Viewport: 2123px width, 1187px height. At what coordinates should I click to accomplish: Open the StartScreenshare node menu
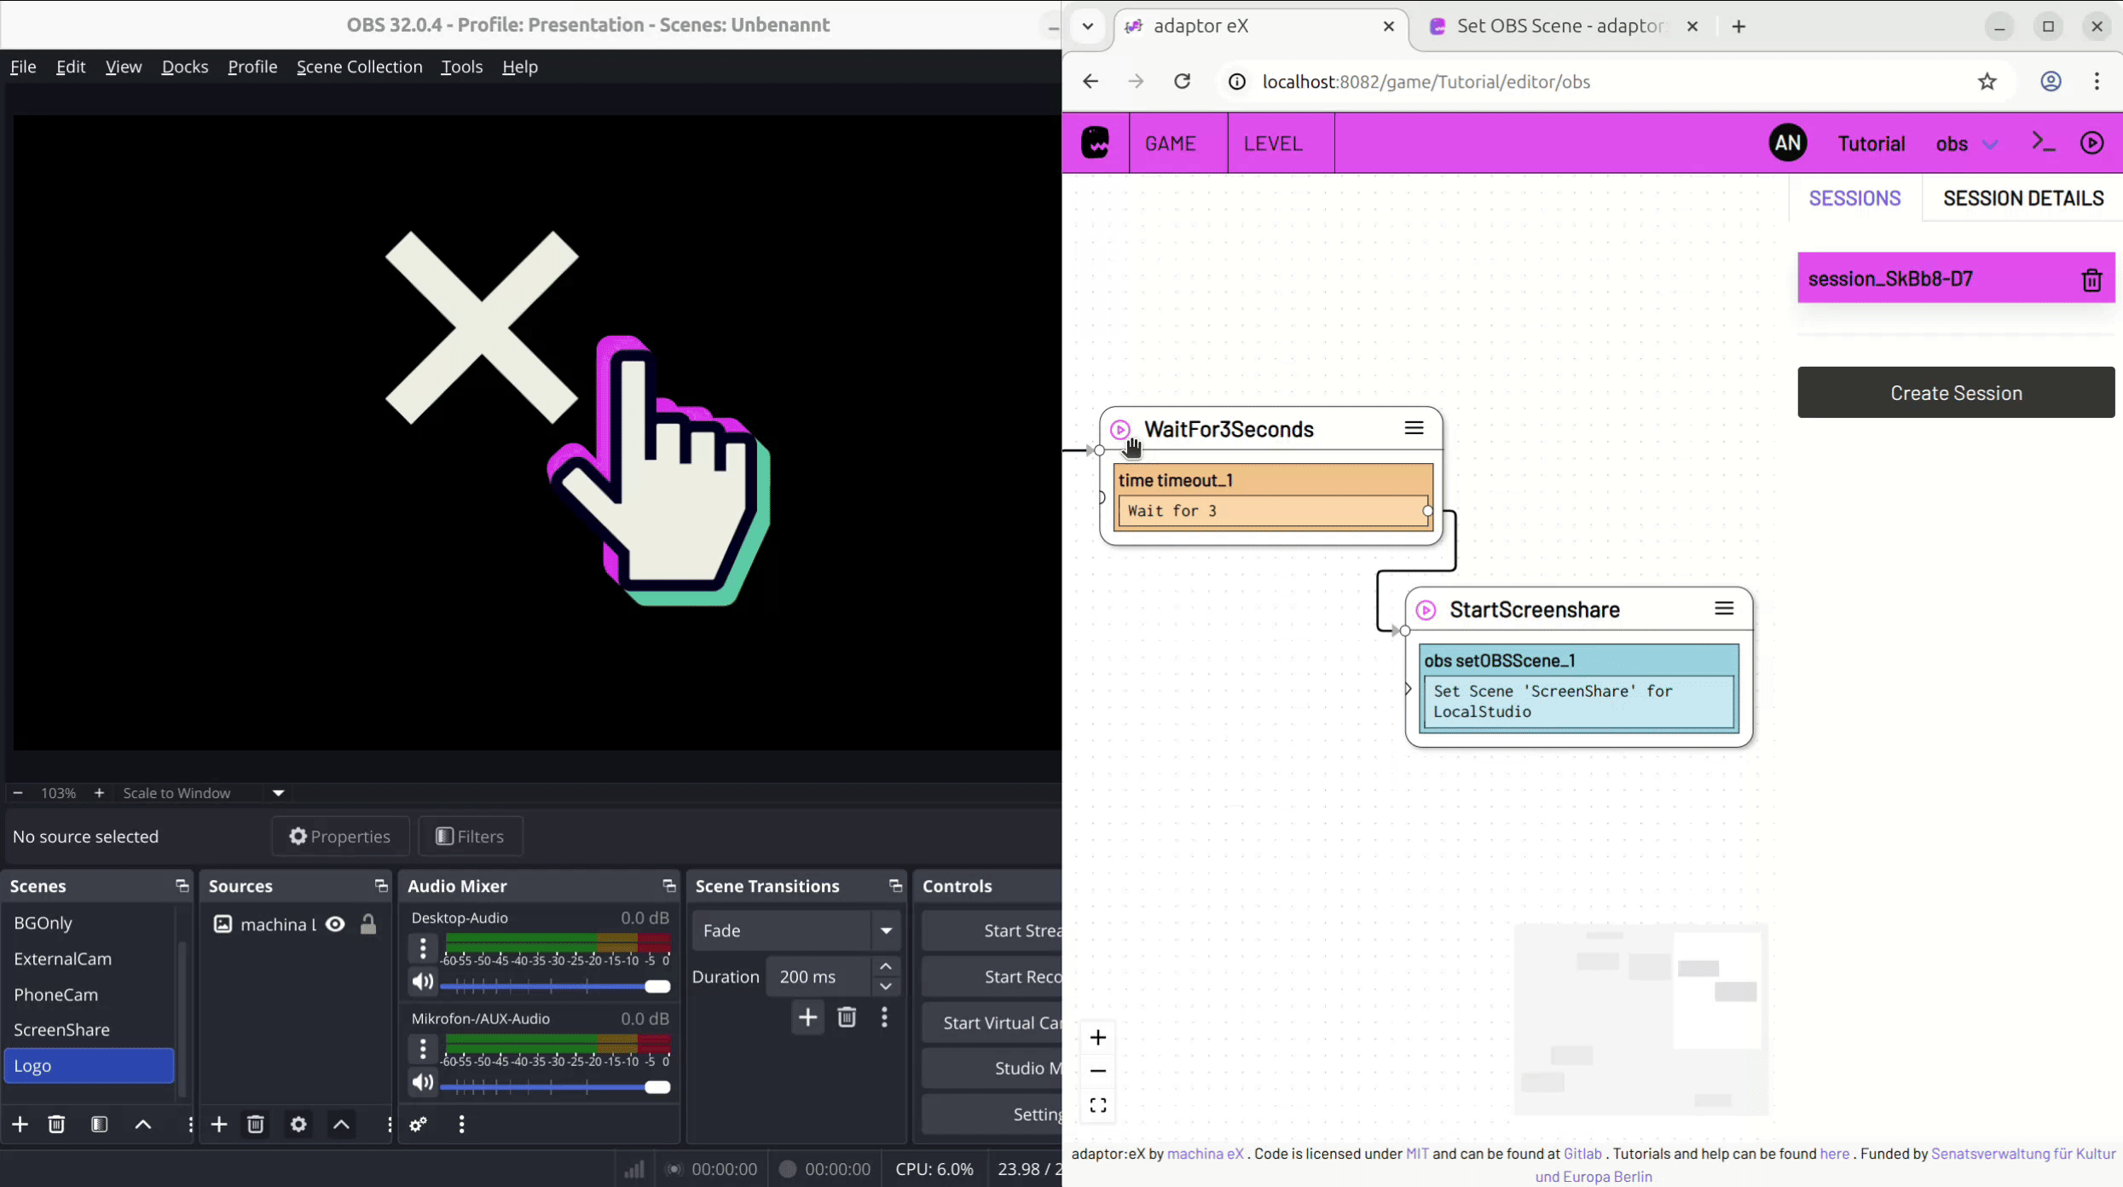(x=1724, y=608)
